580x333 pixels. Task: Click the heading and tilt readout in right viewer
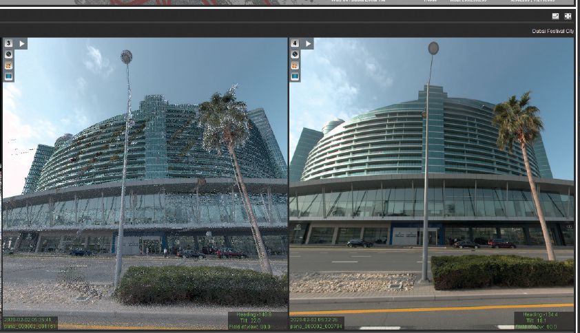click(543, 320)
